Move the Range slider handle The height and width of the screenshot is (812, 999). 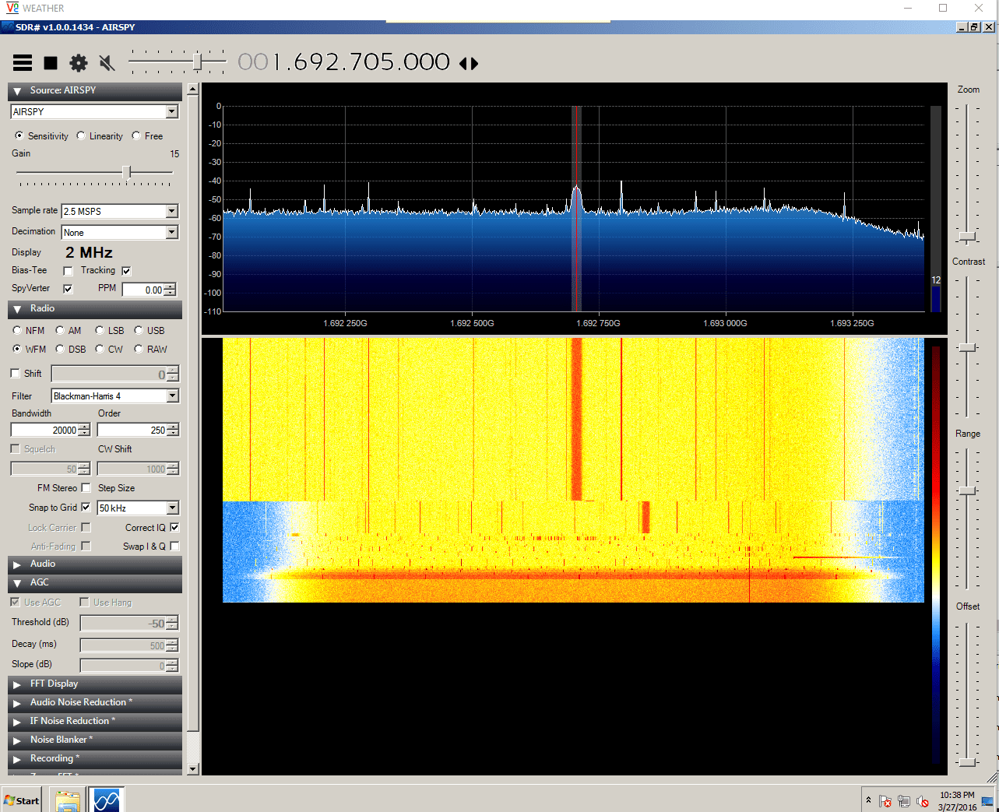(967, 490)
